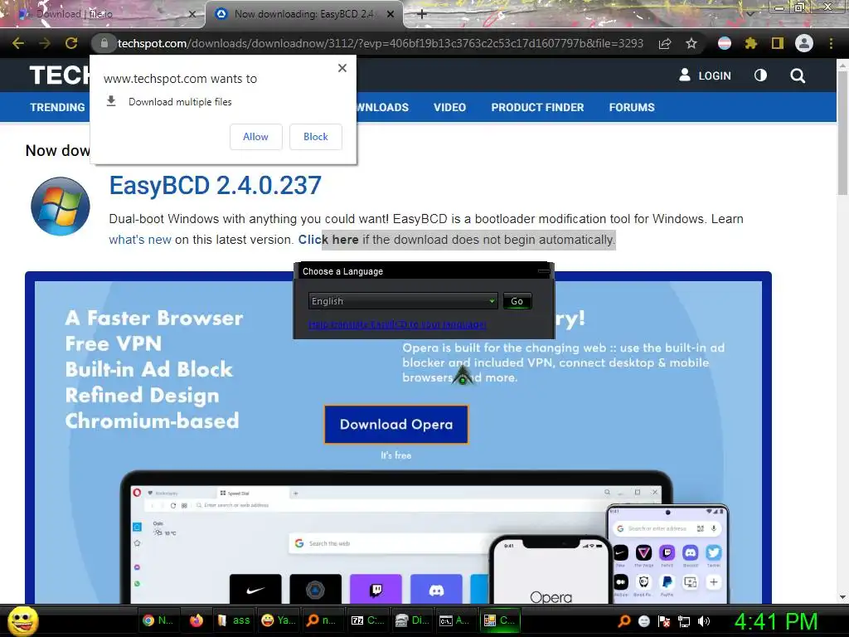The width and height of the screenshot is (849, 637).
Task: Open PRODUCT FINDER in the nav bar
Action: click(537, 107)
